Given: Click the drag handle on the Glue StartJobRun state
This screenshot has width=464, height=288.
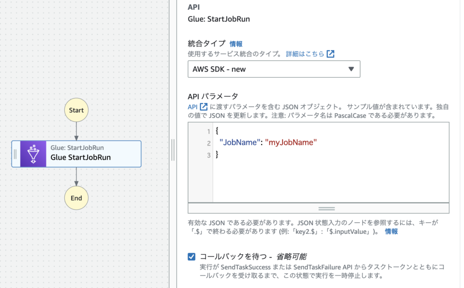Looking at the screenshot, I should pos(16,154).
